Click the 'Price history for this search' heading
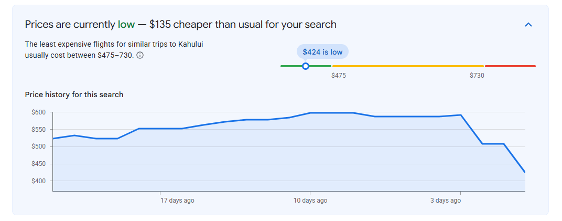Image resolution: width=562 pixels, height=221 pixels. [x=74, y=94]
